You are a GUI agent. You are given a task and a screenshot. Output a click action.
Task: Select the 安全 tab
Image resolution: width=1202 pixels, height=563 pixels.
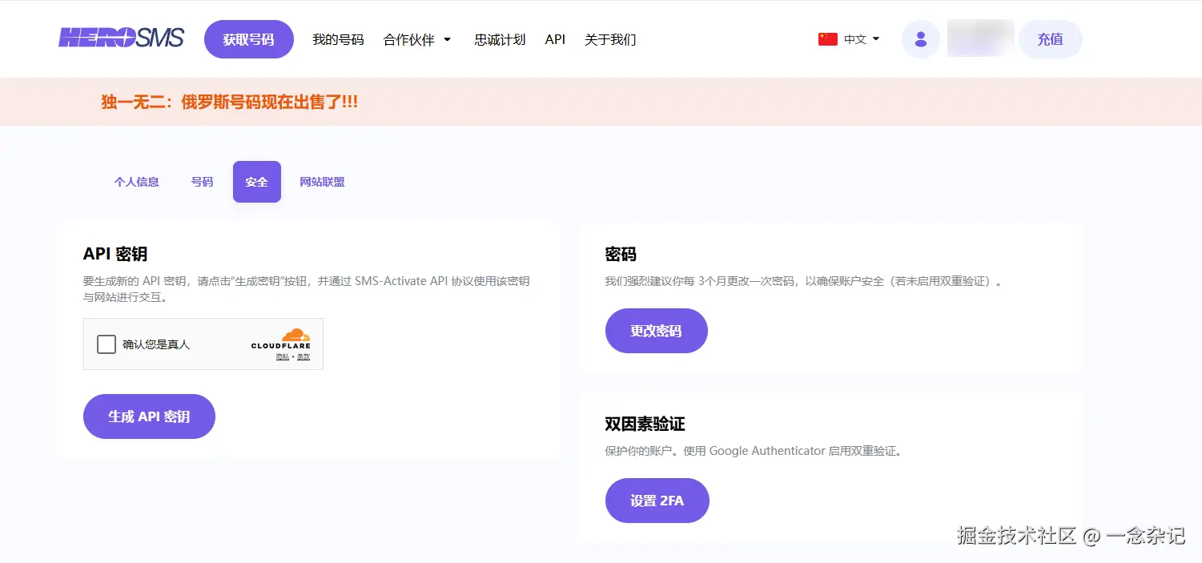click(257, 182)
